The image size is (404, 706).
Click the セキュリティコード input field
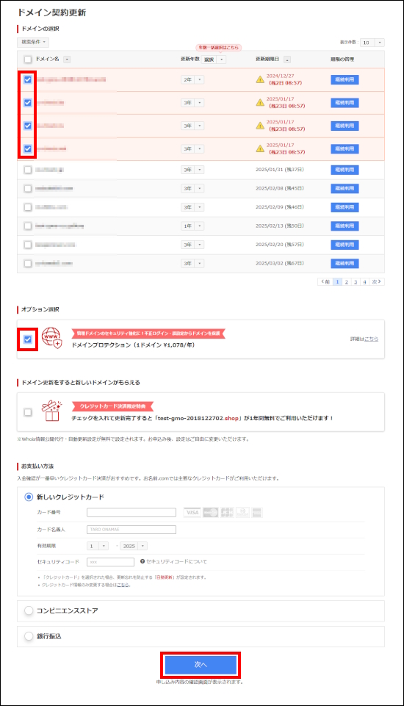point(111,562)
